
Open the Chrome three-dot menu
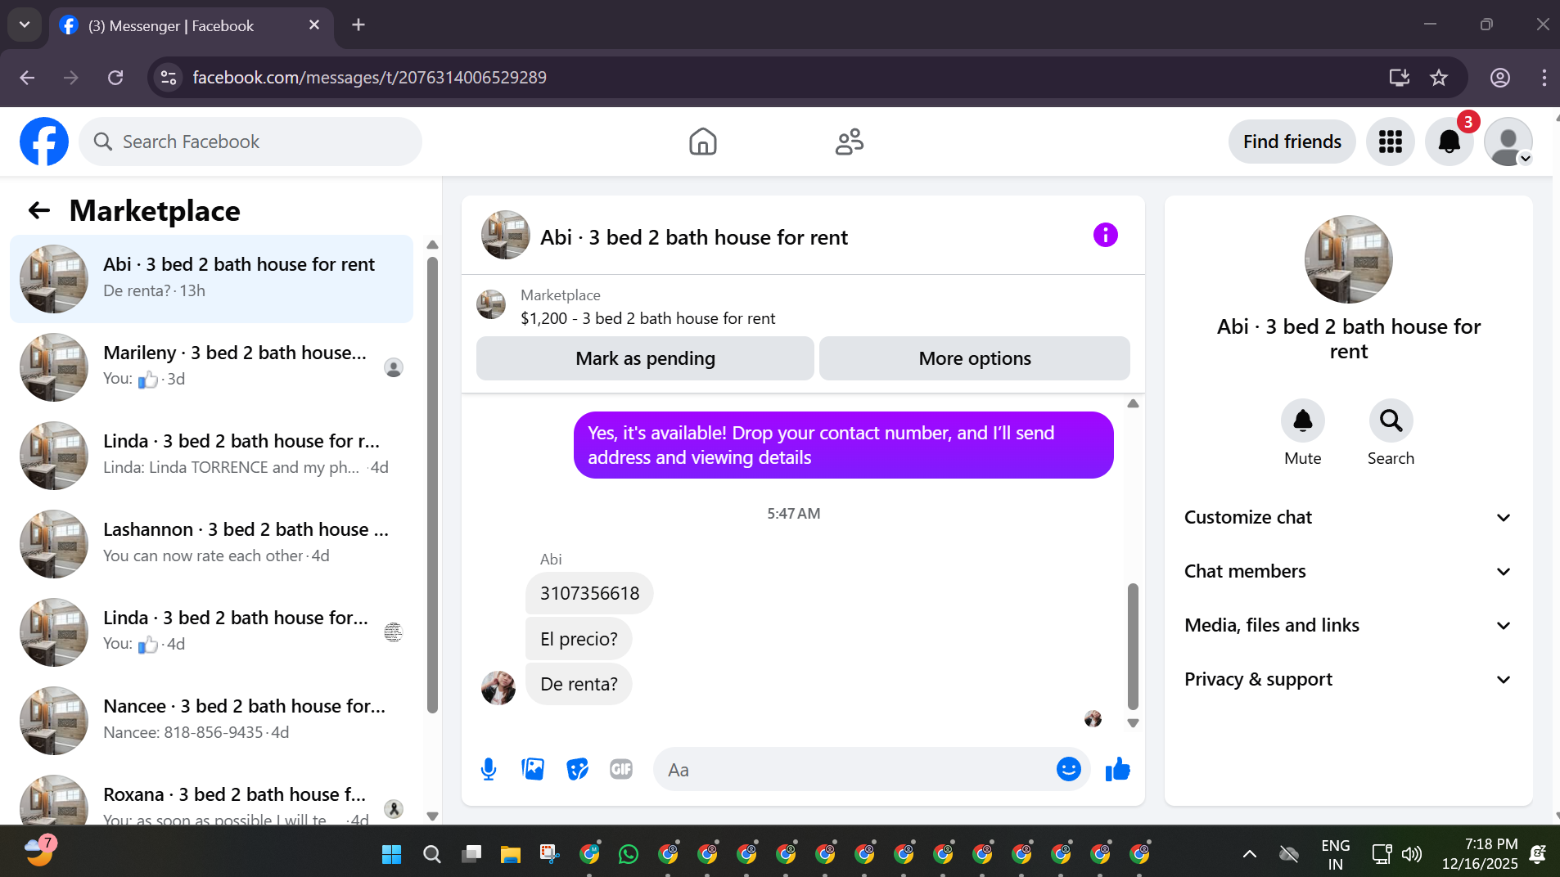1544,78
